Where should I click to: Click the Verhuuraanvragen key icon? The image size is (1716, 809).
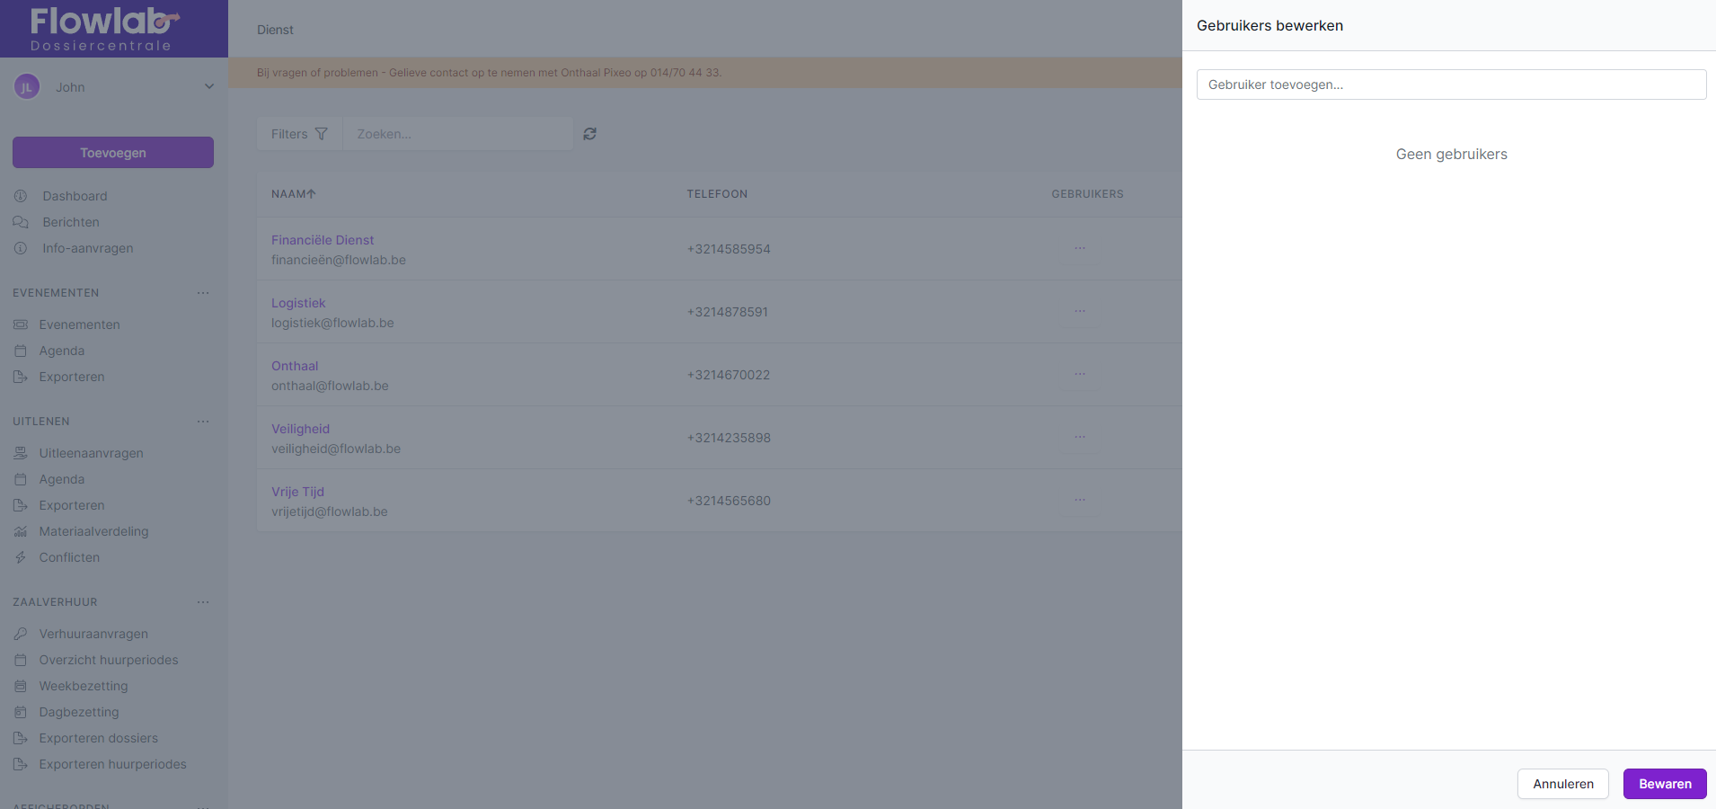click(21, 634)
